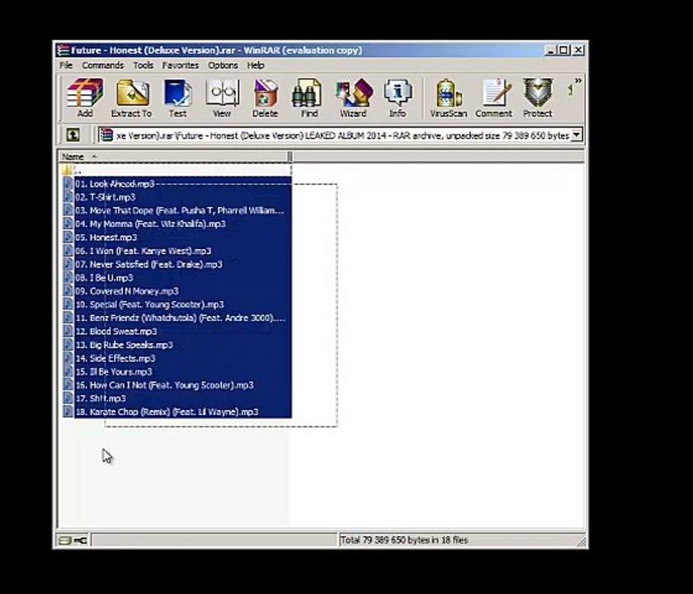The height and width of the screenshot is (594, 693).
Task: Open the Commands menu
Action: click(102, 65)
